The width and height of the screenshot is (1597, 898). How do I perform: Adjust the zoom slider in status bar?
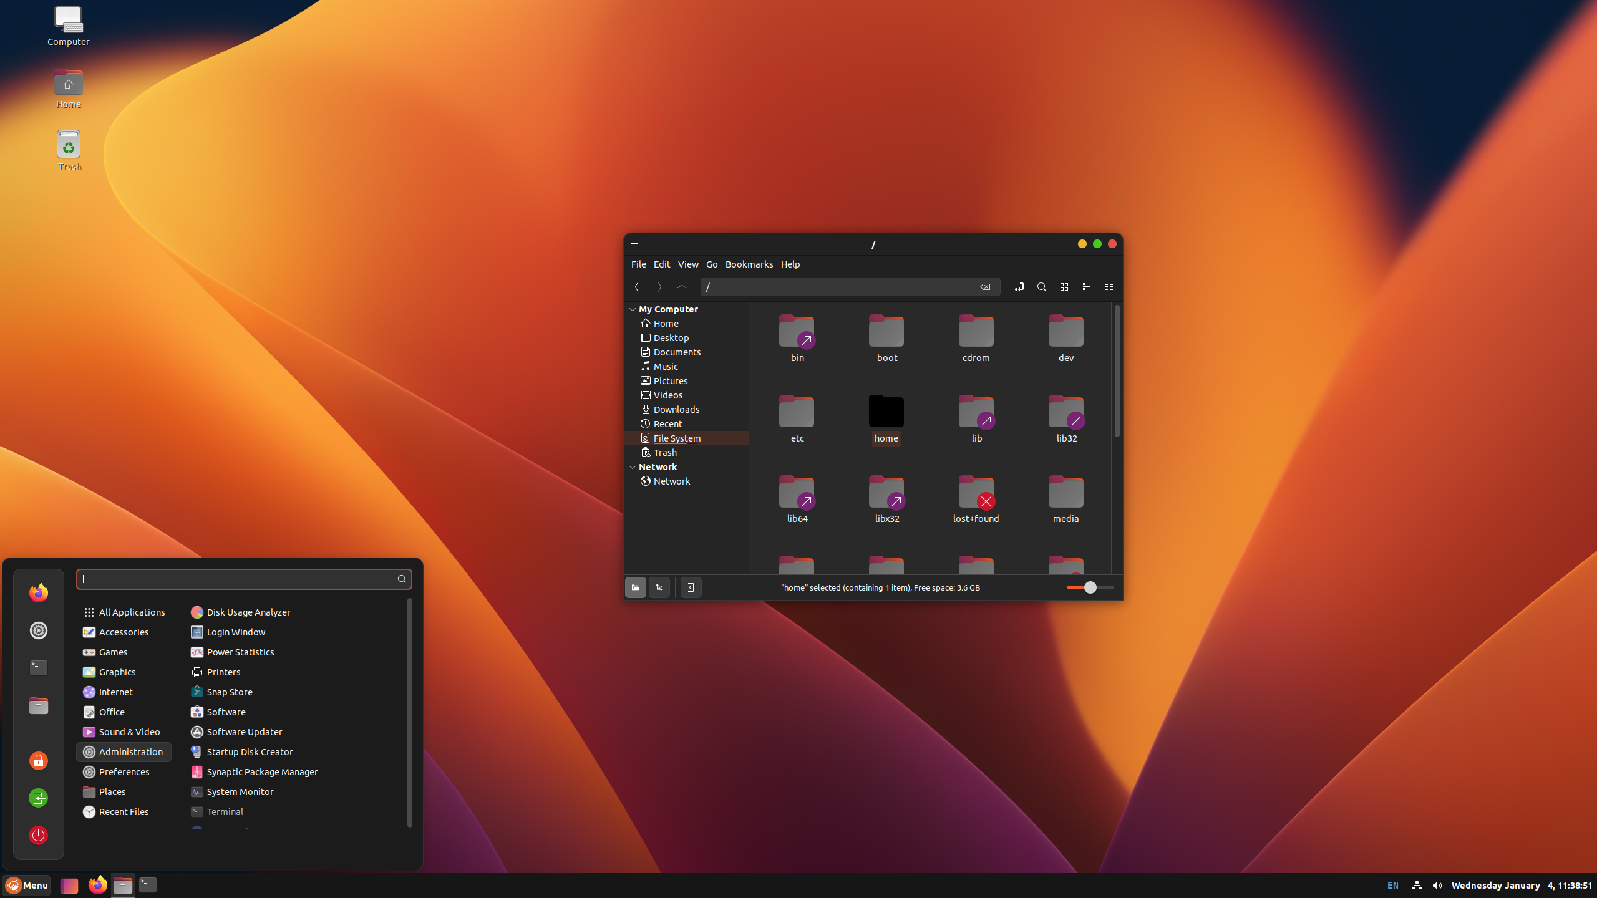(x=1089, y=587)
